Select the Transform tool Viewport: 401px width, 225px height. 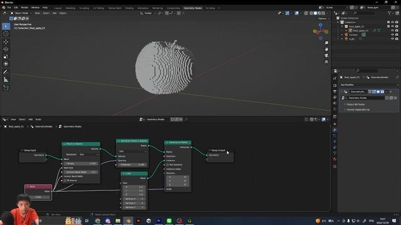click(x=6, y=64)
